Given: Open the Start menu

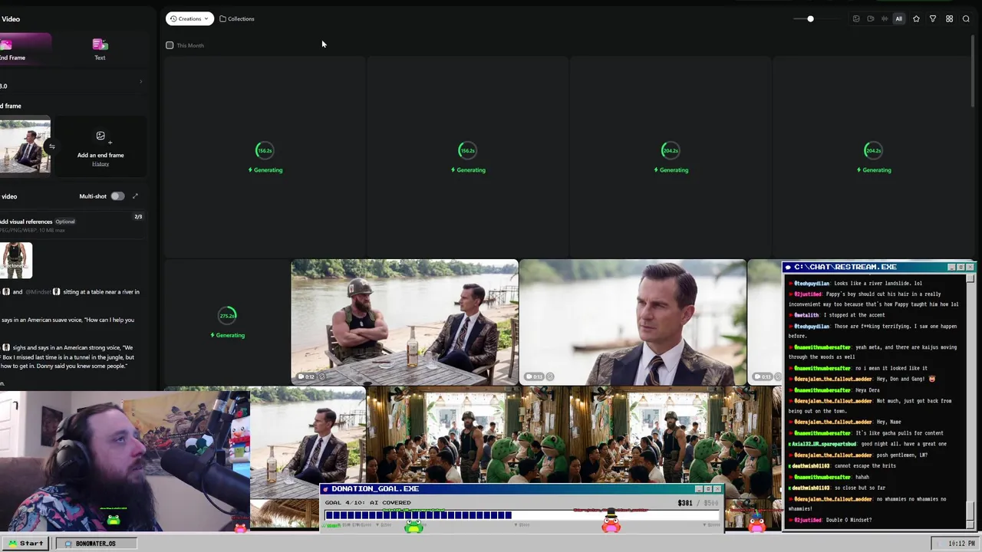Looking at the screenshot, I should [x=26, y=543].
